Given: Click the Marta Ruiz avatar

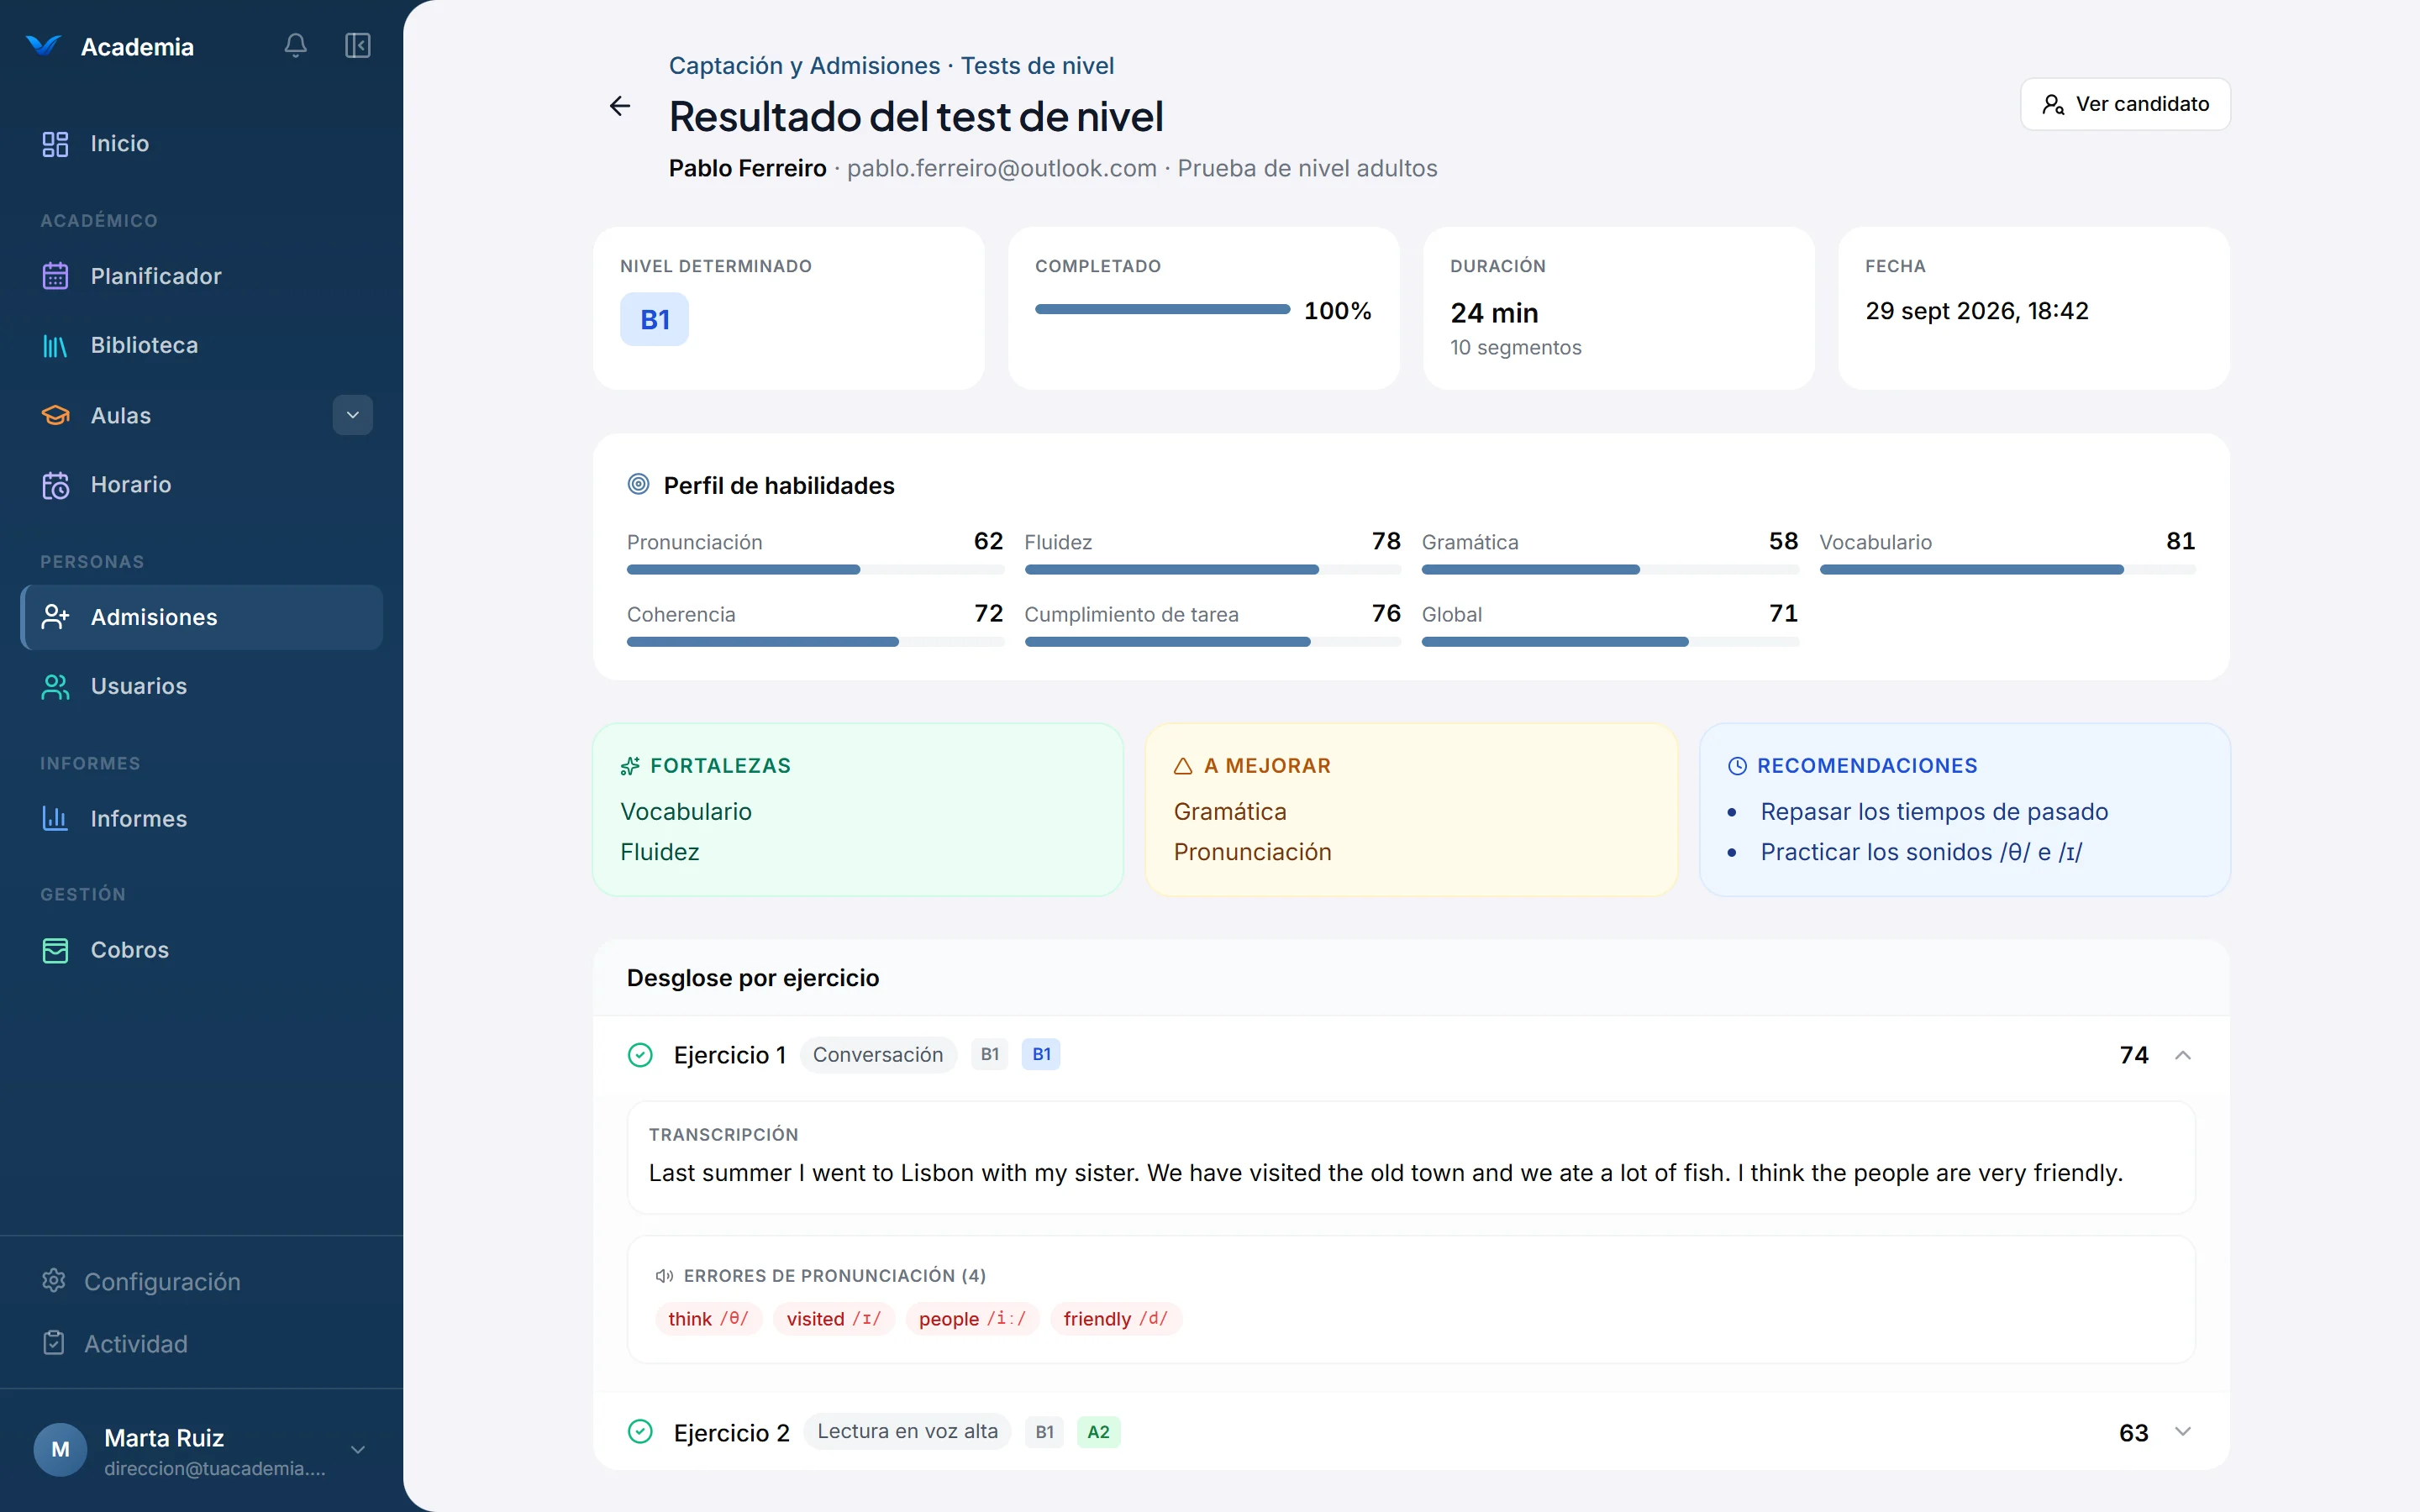Looking at the screenshot, I should click(x=60, y=1450).
